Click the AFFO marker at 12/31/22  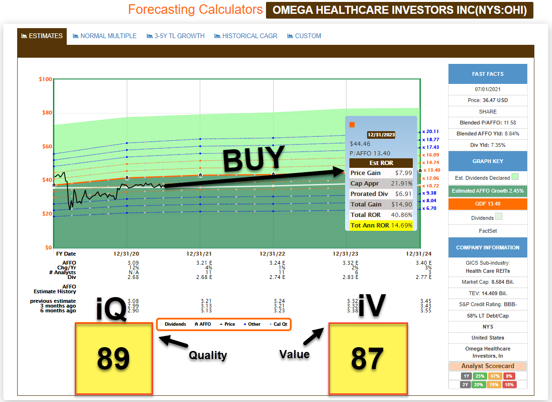(274, 175)
